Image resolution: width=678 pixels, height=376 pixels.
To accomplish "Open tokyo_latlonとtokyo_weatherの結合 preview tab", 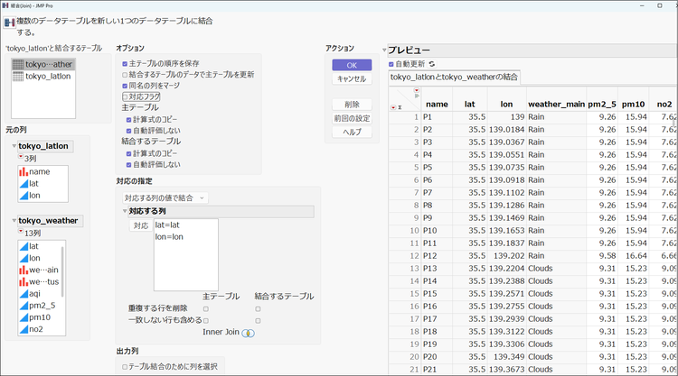I will click(x=454, y=78).
